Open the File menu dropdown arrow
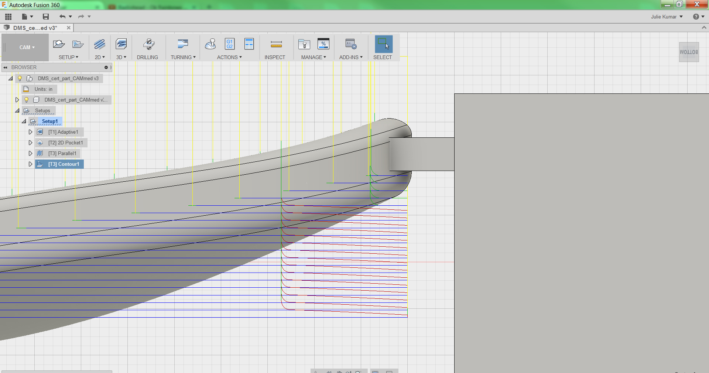 [x=32, y=17]
